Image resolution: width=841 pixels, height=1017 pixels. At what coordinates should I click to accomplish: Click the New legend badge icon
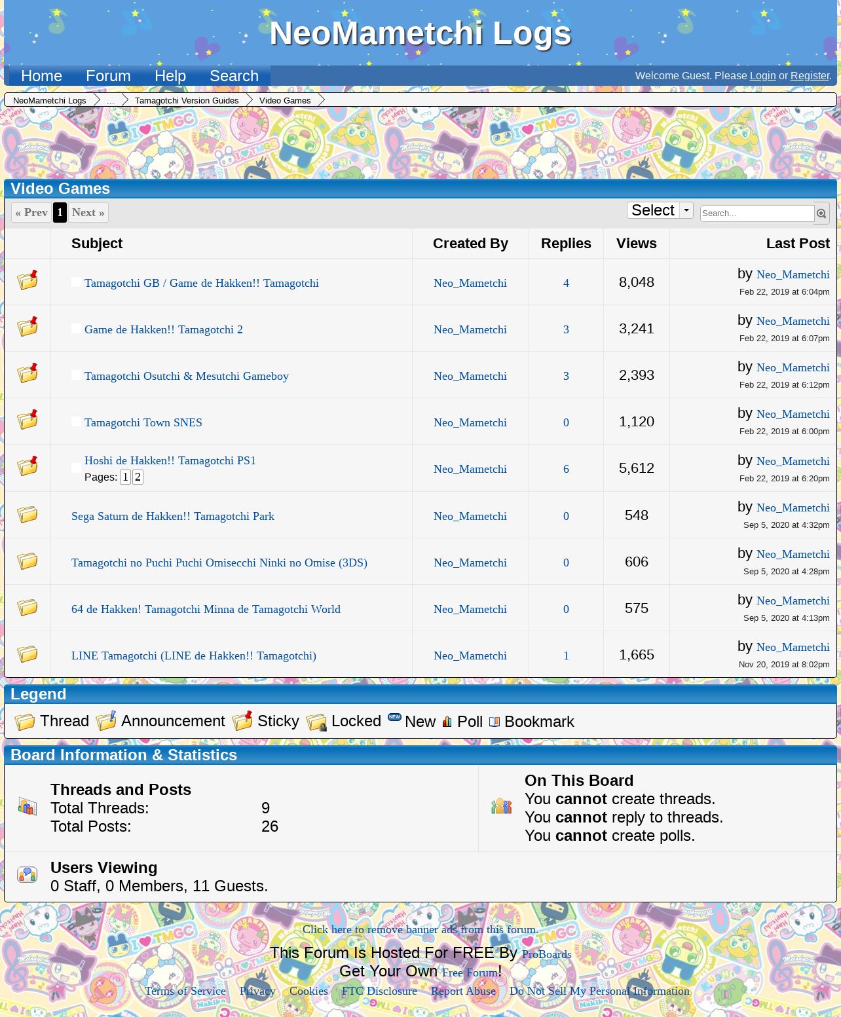pos(394,717)
